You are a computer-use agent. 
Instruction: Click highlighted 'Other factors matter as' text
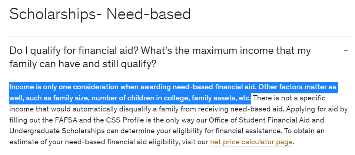click(297, 87)
